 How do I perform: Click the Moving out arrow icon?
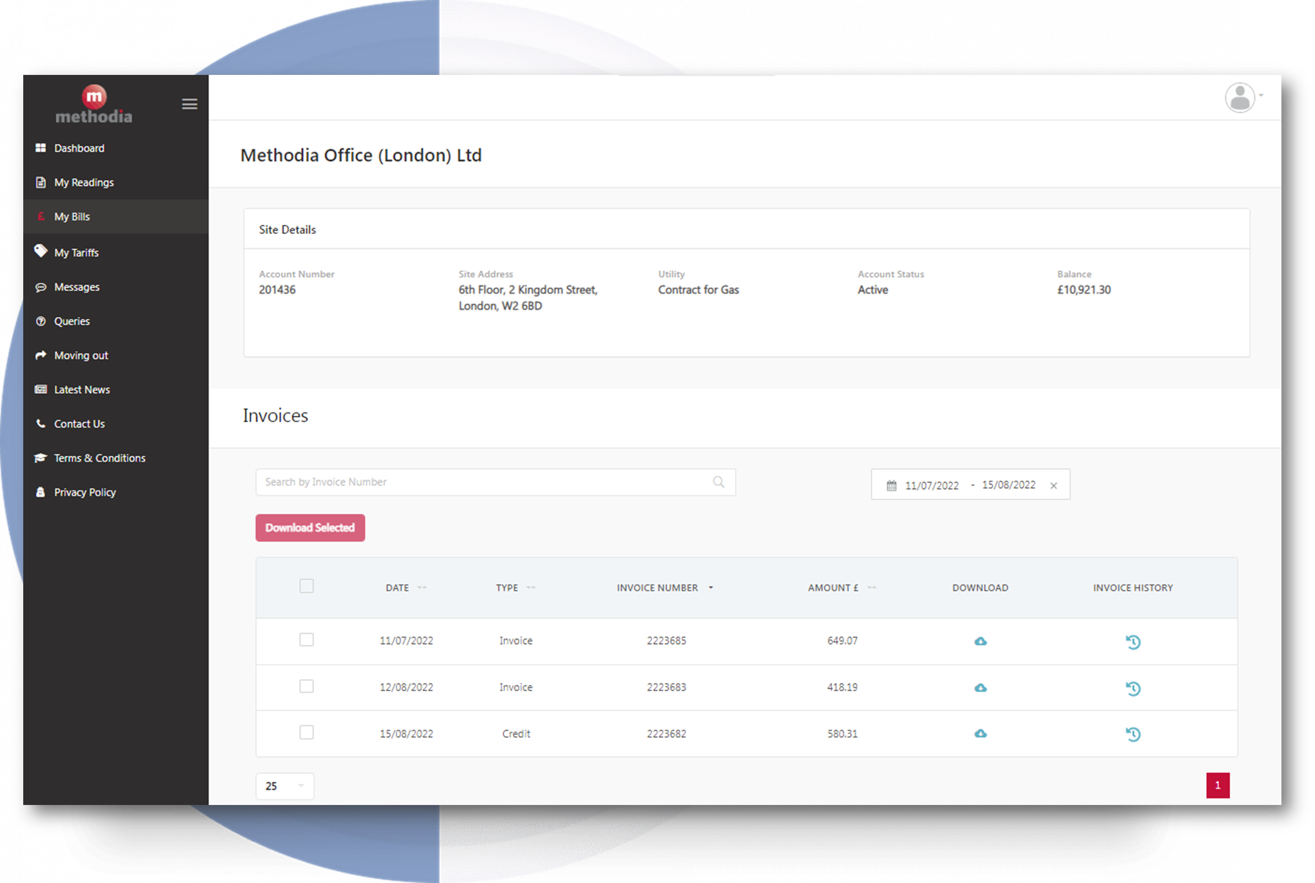point(40,355)
